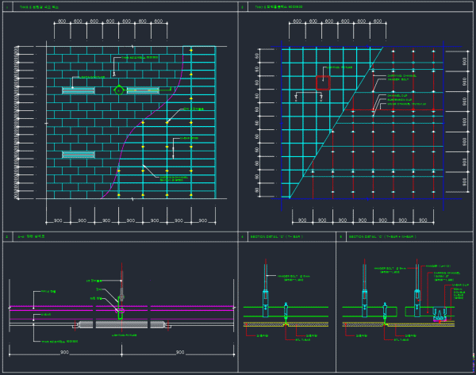Click the hatched fixture right of the green circle
This screenshot has width=476, height=375.
pos(144,90)
